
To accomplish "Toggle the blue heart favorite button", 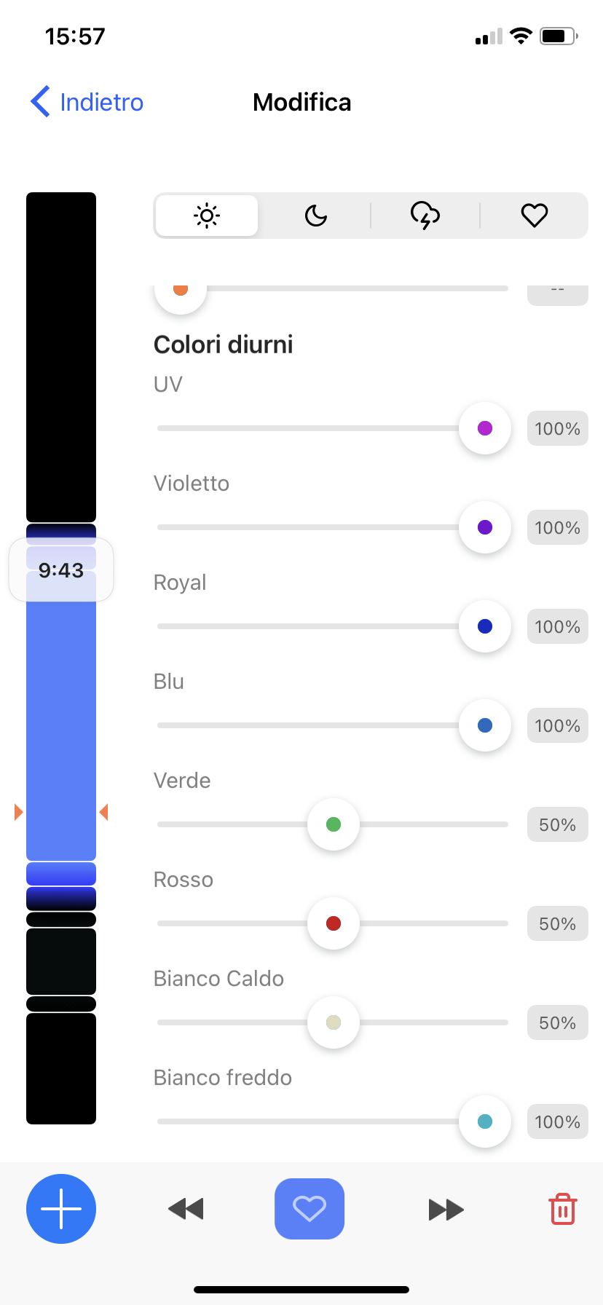I will coord(310,1209).
